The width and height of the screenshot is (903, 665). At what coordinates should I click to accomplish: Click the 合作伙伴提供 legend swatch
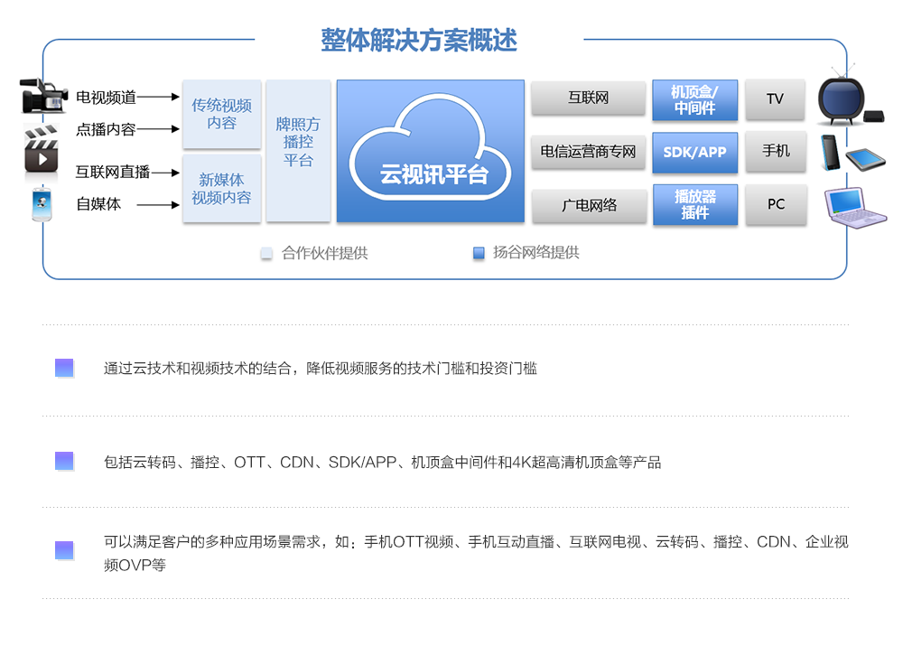[x=266, y=254]
